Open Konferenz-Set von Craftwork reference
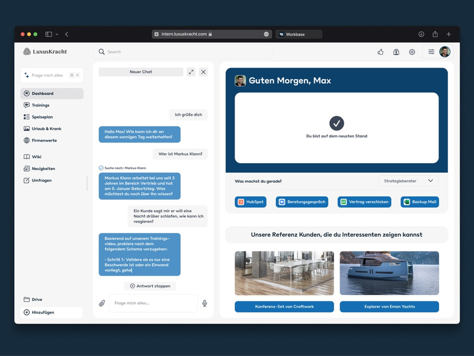Image resolution: width=474 pixels, height=356 pixels. (285, 307)
